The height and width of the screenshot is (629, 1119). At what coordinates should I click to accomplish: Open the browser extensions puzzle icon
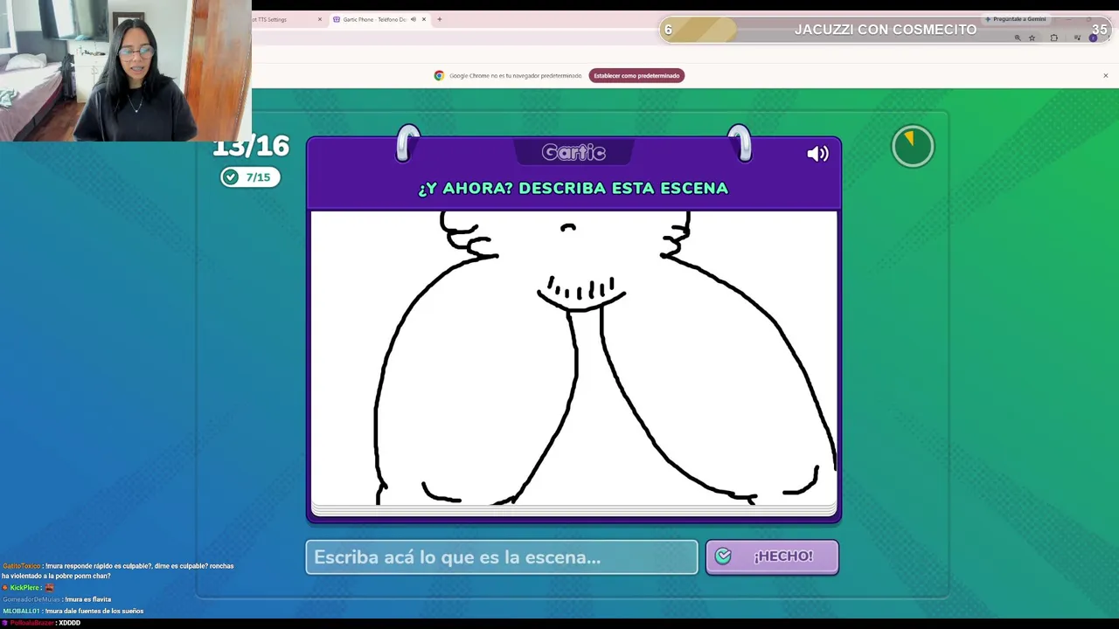[1053, 38]
